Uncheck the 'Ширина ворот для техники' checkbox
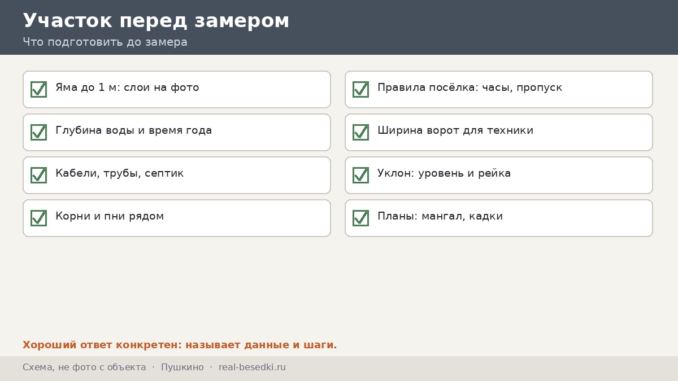678x381 pixels. tap(360, 132)
